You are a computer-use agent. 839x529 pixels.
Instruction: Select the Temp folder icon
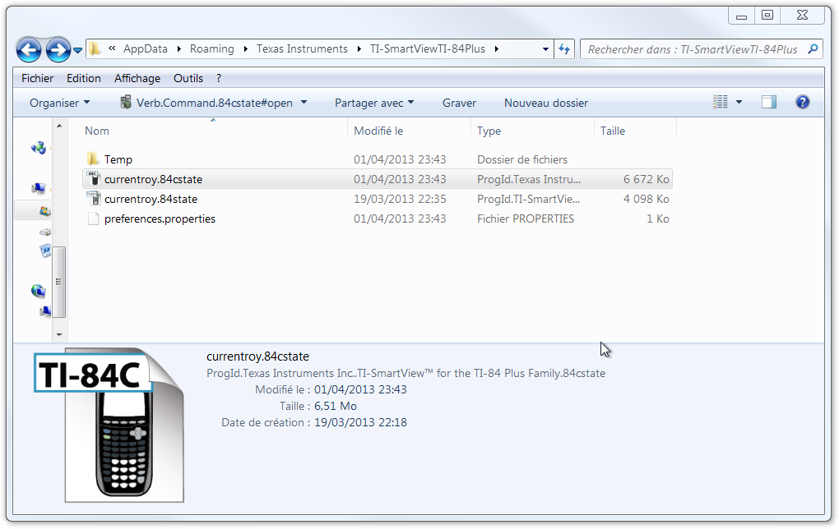click(x=93, y=159)
